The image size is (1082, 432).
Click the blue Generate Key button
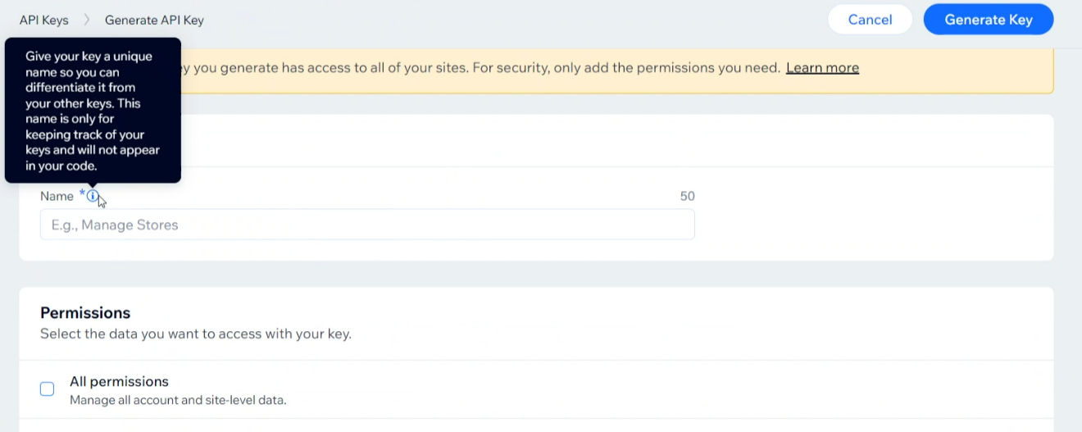[x=988, y=20]
